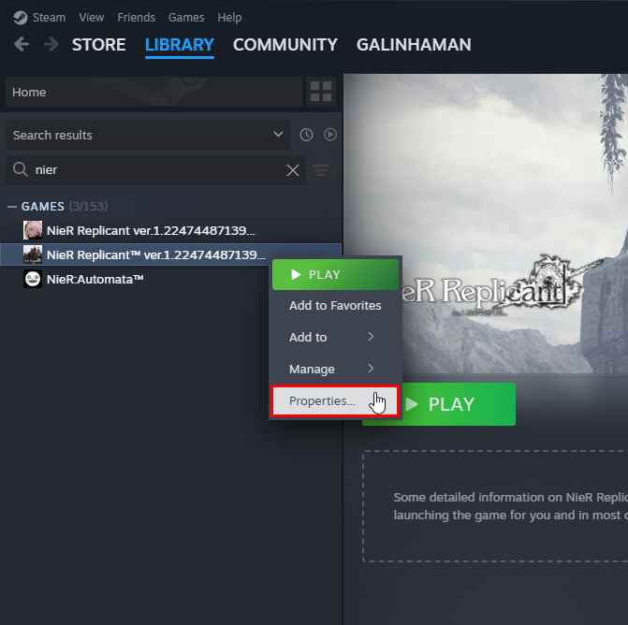The height and width of the screenshot is (625, 628).
Task: Select first NieR Replicant library entry
Action: tap(150, 230)
